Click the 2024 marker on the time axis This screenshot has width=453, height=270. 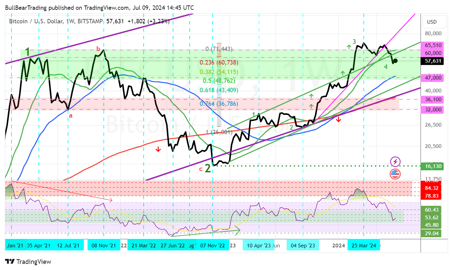pyautogui.click(x=338, y=245)
